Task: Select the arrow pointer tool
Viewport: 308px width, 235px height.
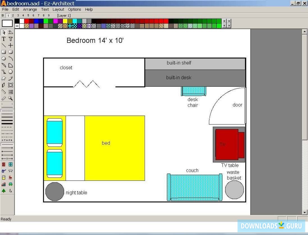Action: [4, 32]
